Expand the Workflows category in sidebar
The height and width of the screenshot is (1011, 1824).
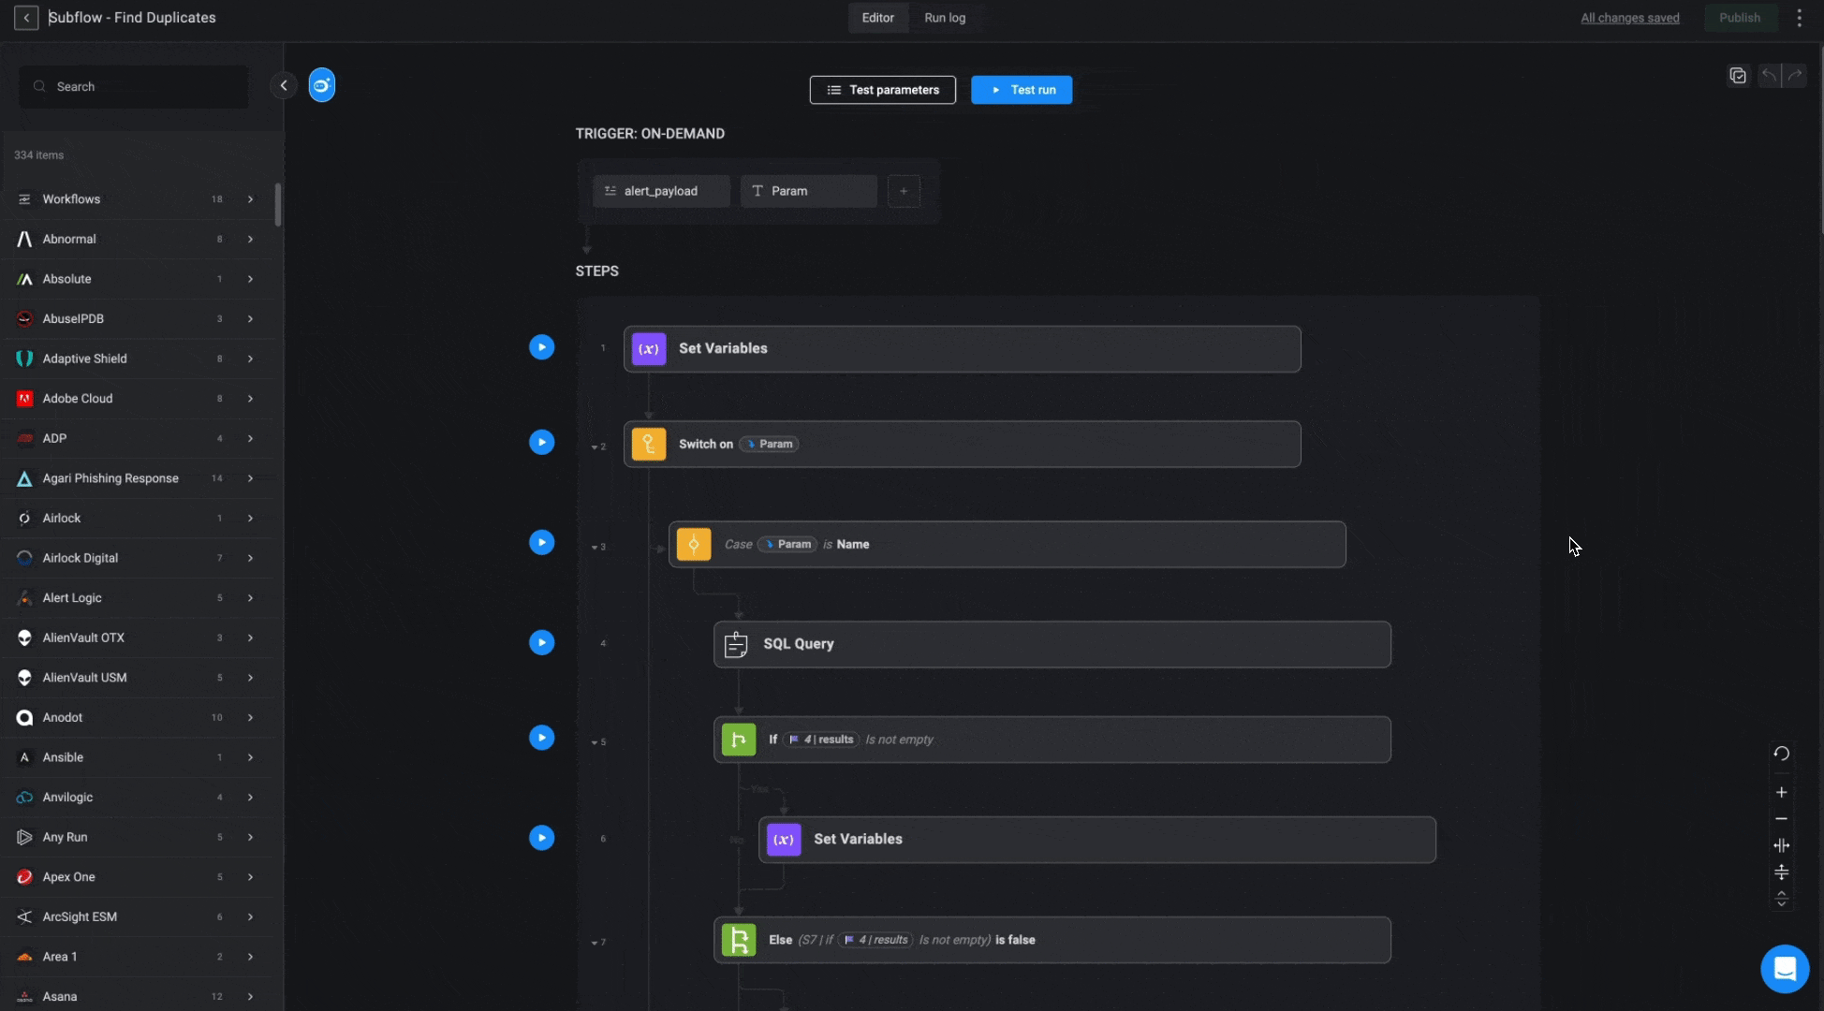tap(250, 199)
